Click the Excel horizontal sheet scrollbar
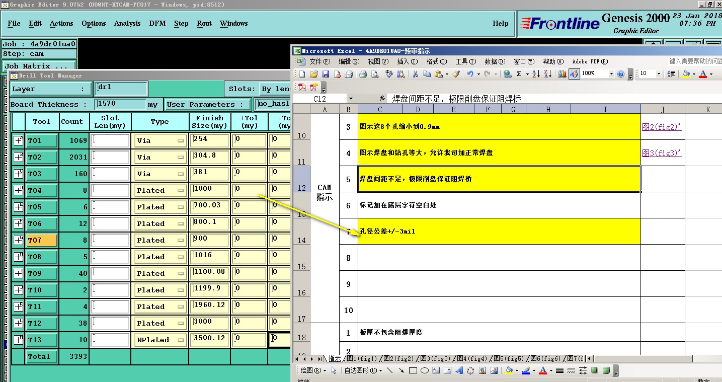Screen dimensions: 722x382 642,359
